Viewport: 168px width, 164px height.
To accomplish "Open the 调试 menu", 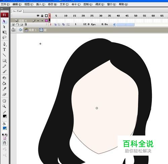I will click(x=100, y=4).
